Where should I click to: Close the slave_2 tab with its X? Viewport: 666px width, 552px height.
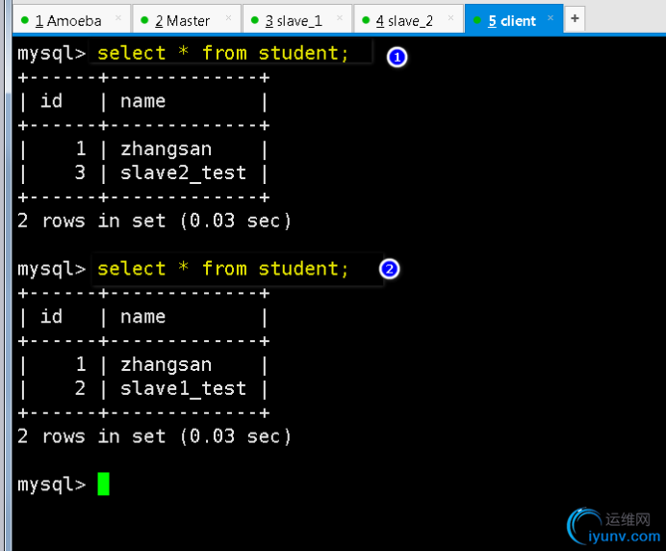click(x=450, y=18)
